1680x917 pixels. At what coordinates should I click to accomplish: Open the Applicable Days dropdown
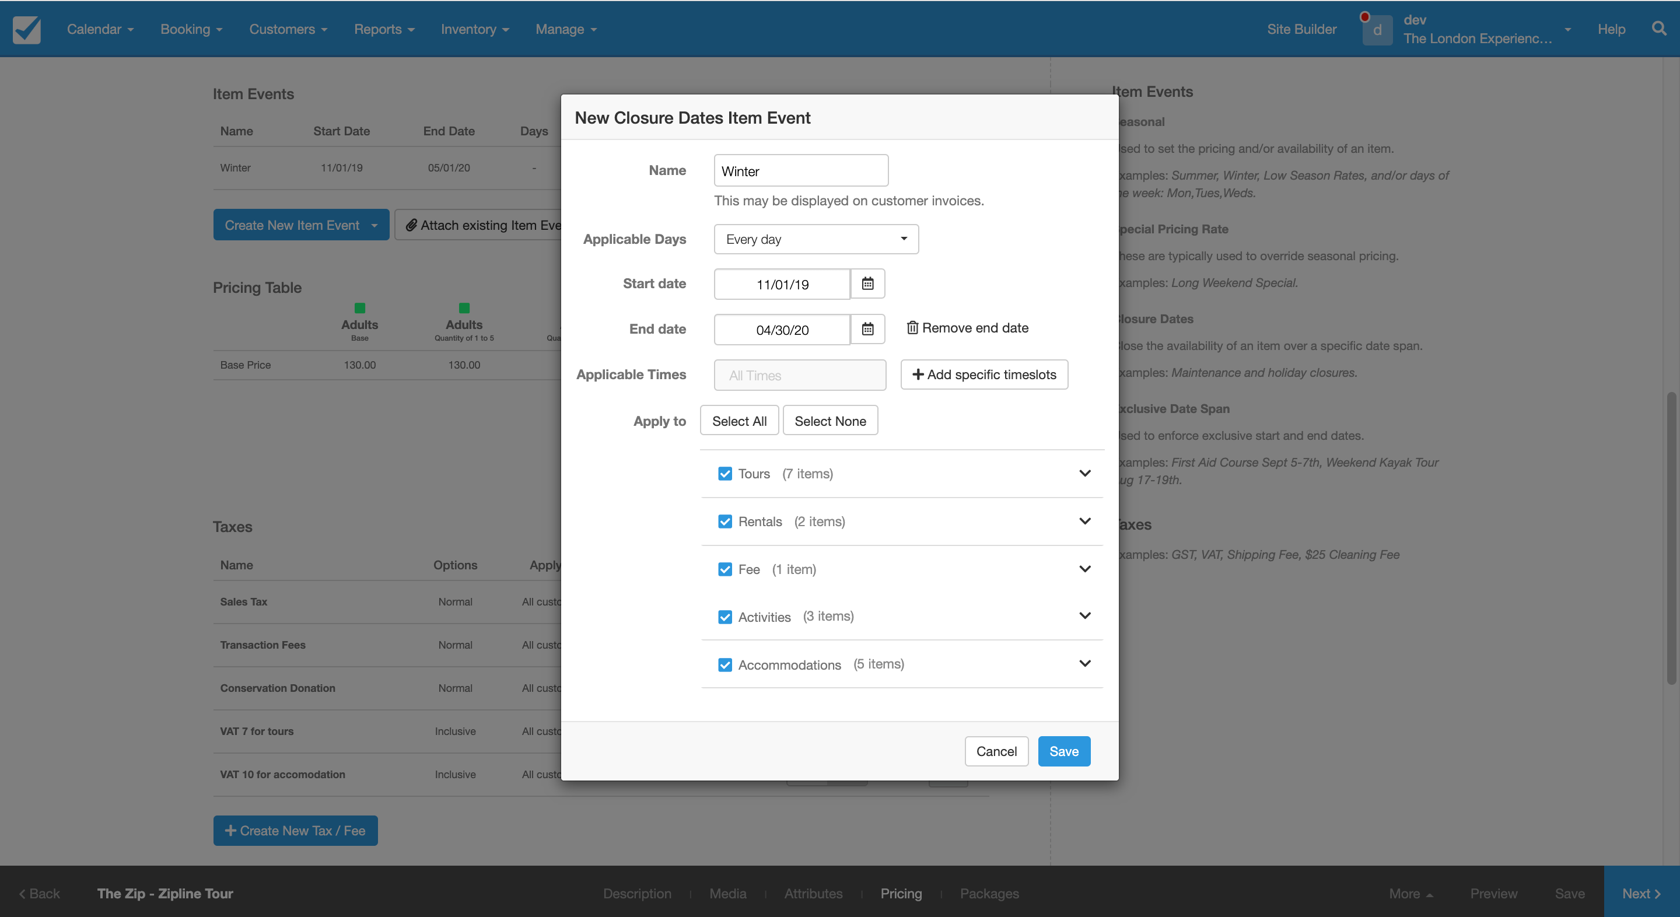(816, 238)
